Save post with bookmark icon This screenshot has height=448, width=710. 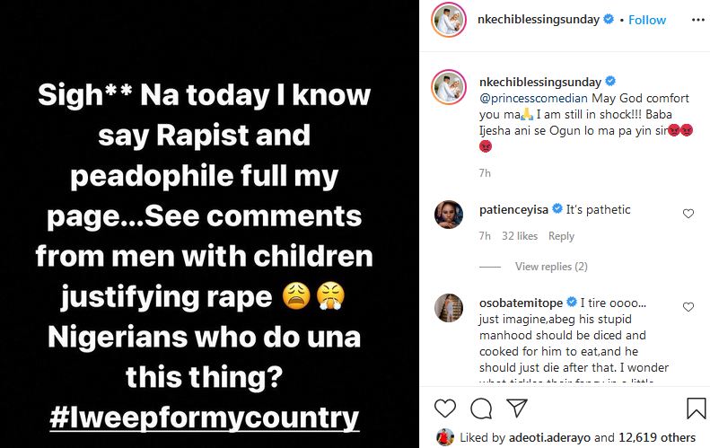pyautogui.click(x=696, y=408)
